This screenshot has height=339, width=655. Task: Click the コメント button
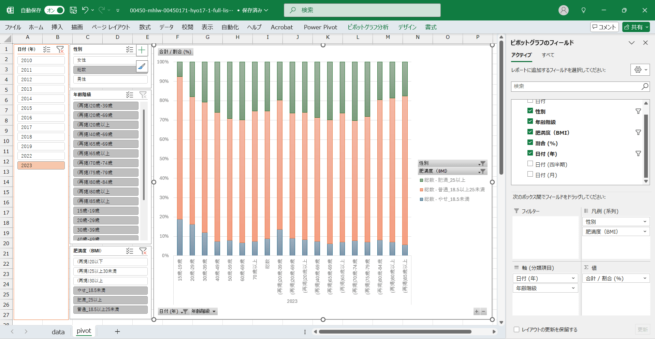604,27
